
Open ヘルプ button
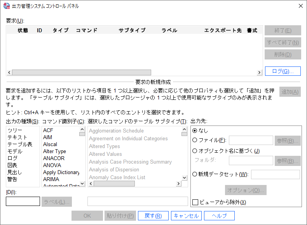click(219, 216)
